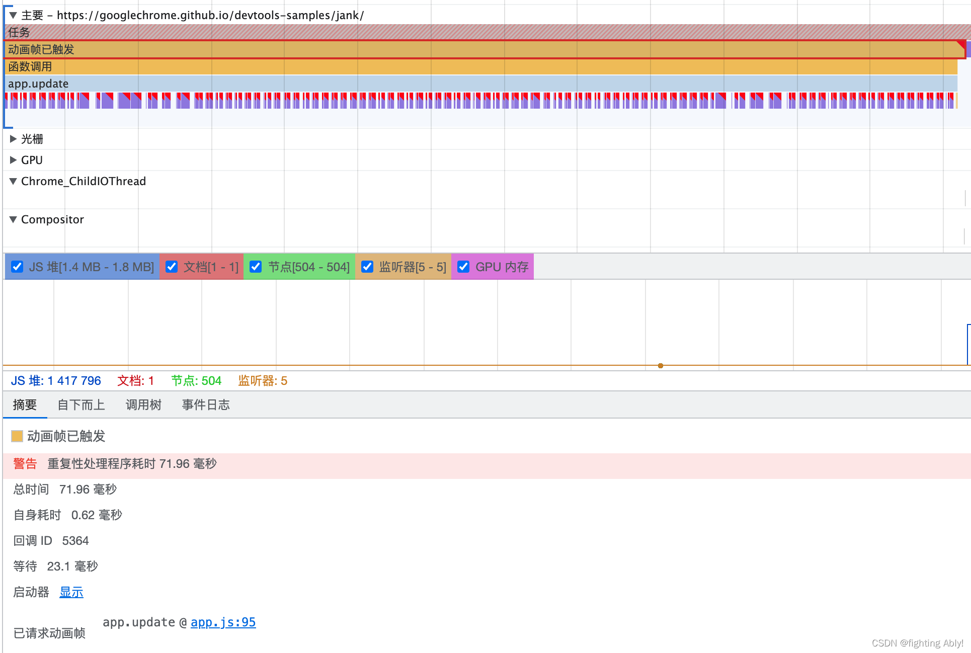
Task: Uncheck the JS 堆 memory checkbox
Action: tap(17, 267)
